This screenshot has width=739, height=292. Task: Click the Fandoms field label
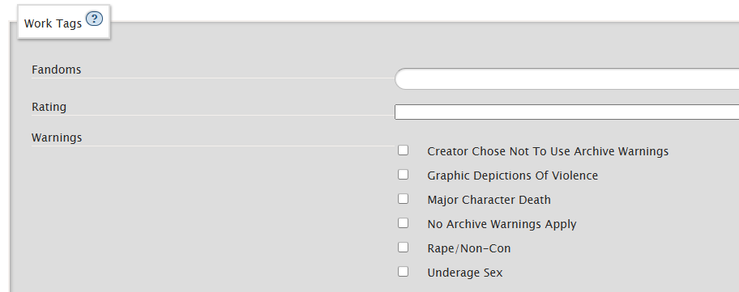56,70
